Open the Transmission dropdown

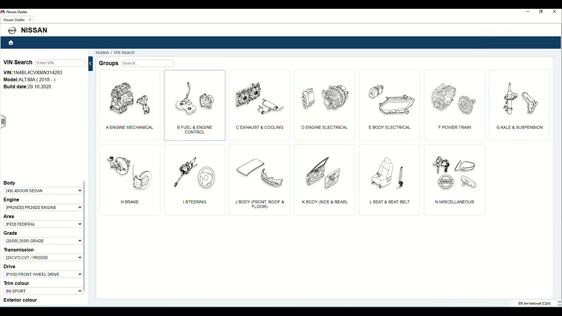pyautogui.click(x=43, y=258)
